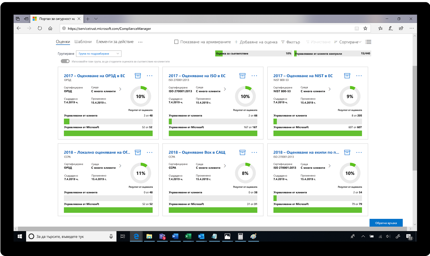Screen dimensions: 430x256
Task: Open more options on the екипи card
Action: point(359,152)
